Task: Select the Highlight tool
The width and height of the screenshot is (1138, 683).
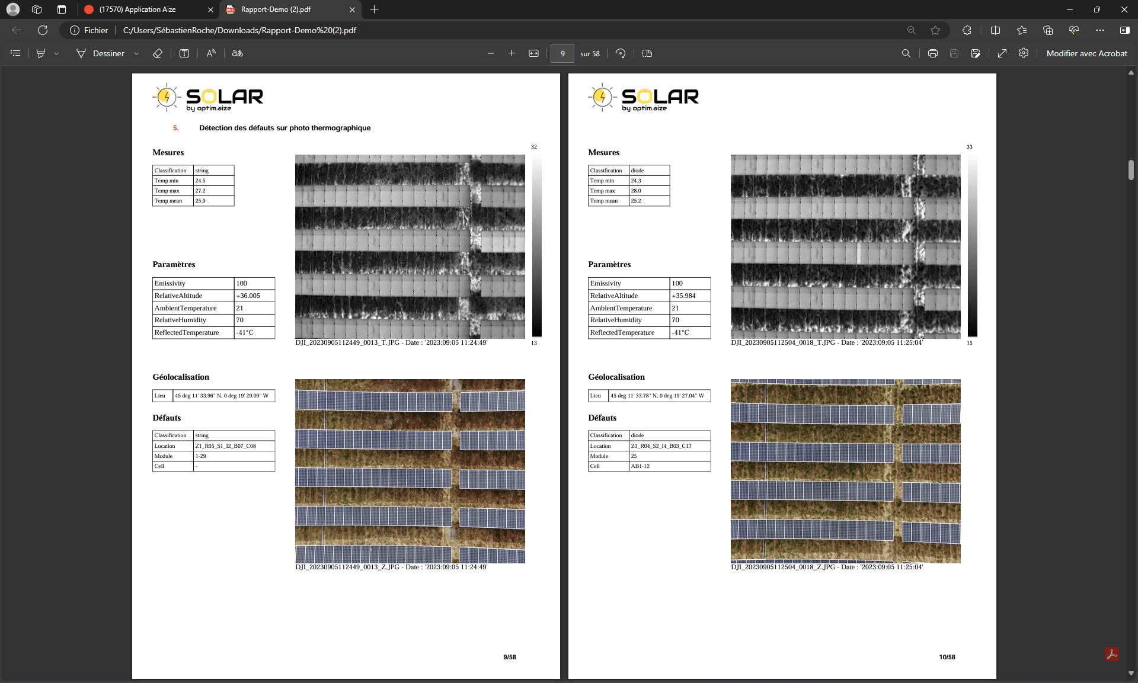Action: 40,53
